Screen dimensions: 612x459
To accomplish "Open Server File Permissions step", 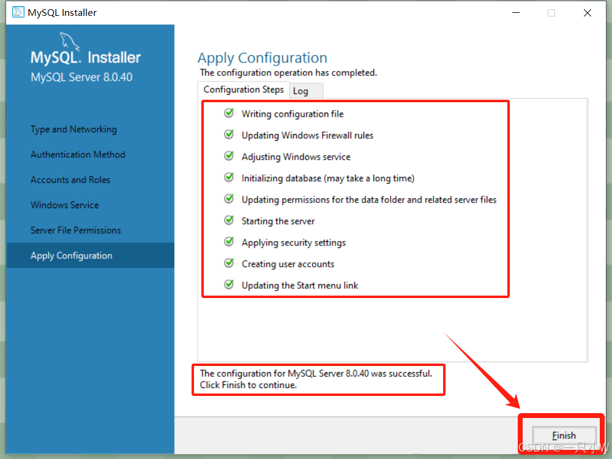I will [x=76, y=230].
